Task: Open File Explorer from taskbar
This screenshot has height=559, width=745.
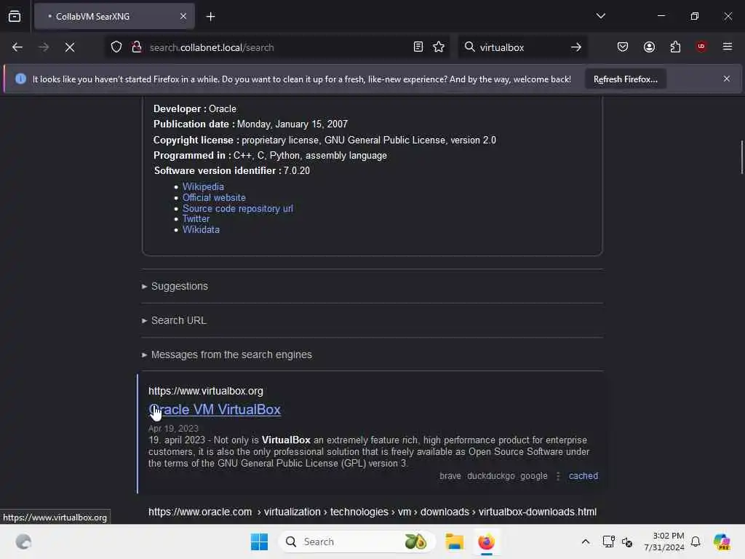Action: (x=454, y=542)
